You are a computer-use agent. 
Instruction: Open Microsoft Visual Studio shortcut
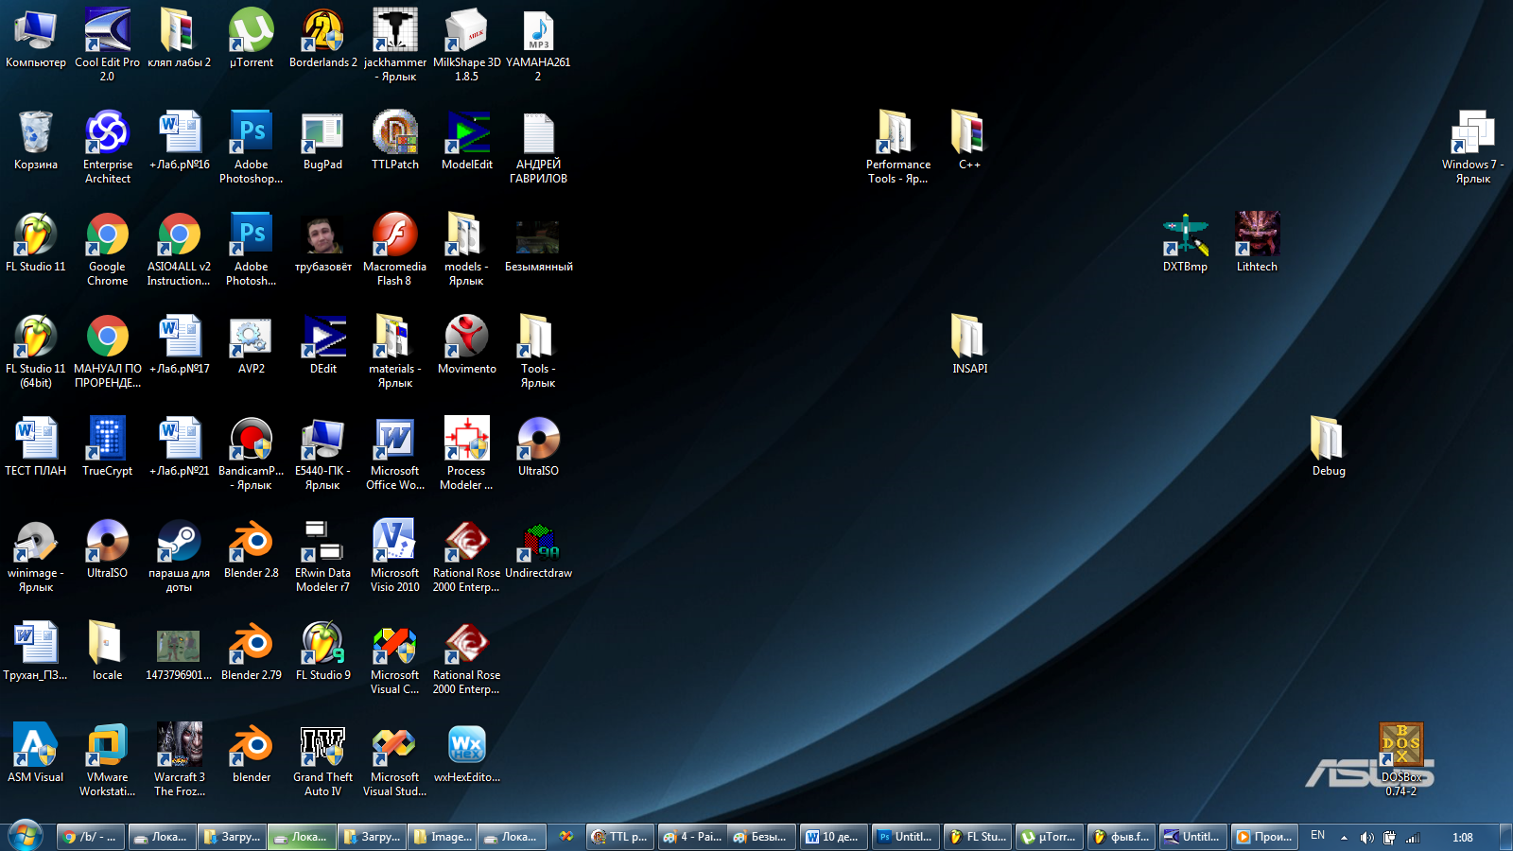pyautogui.click(x=395, y=758)
